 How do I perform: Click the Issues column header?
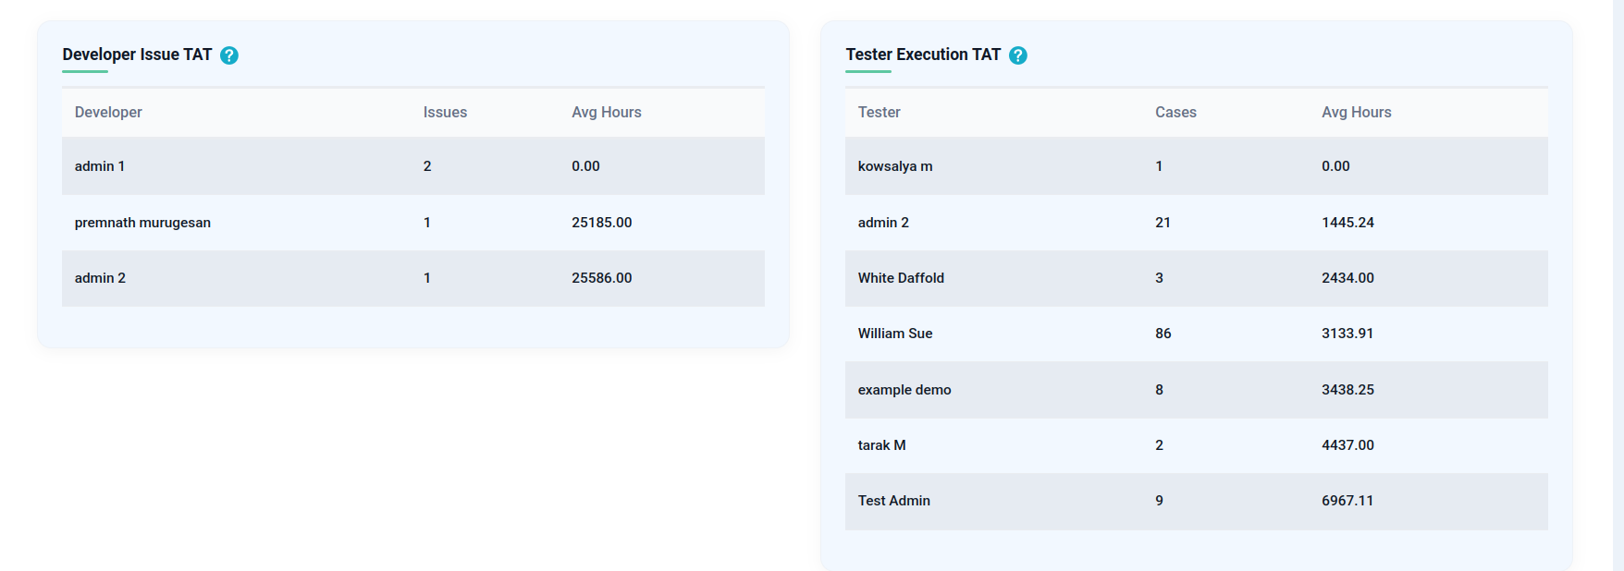[445, 112]
